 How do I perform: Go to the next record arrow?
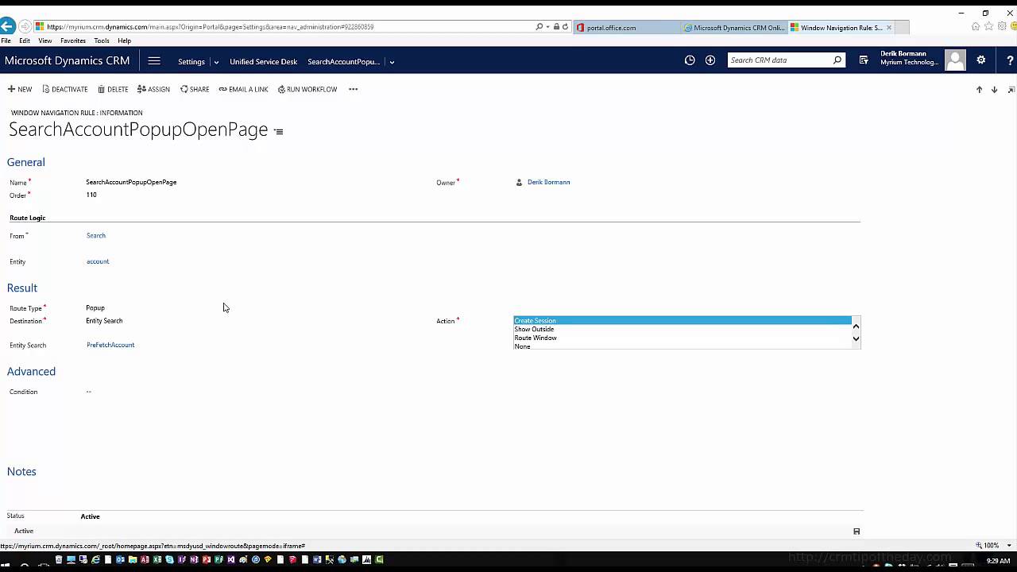point(994,90)
